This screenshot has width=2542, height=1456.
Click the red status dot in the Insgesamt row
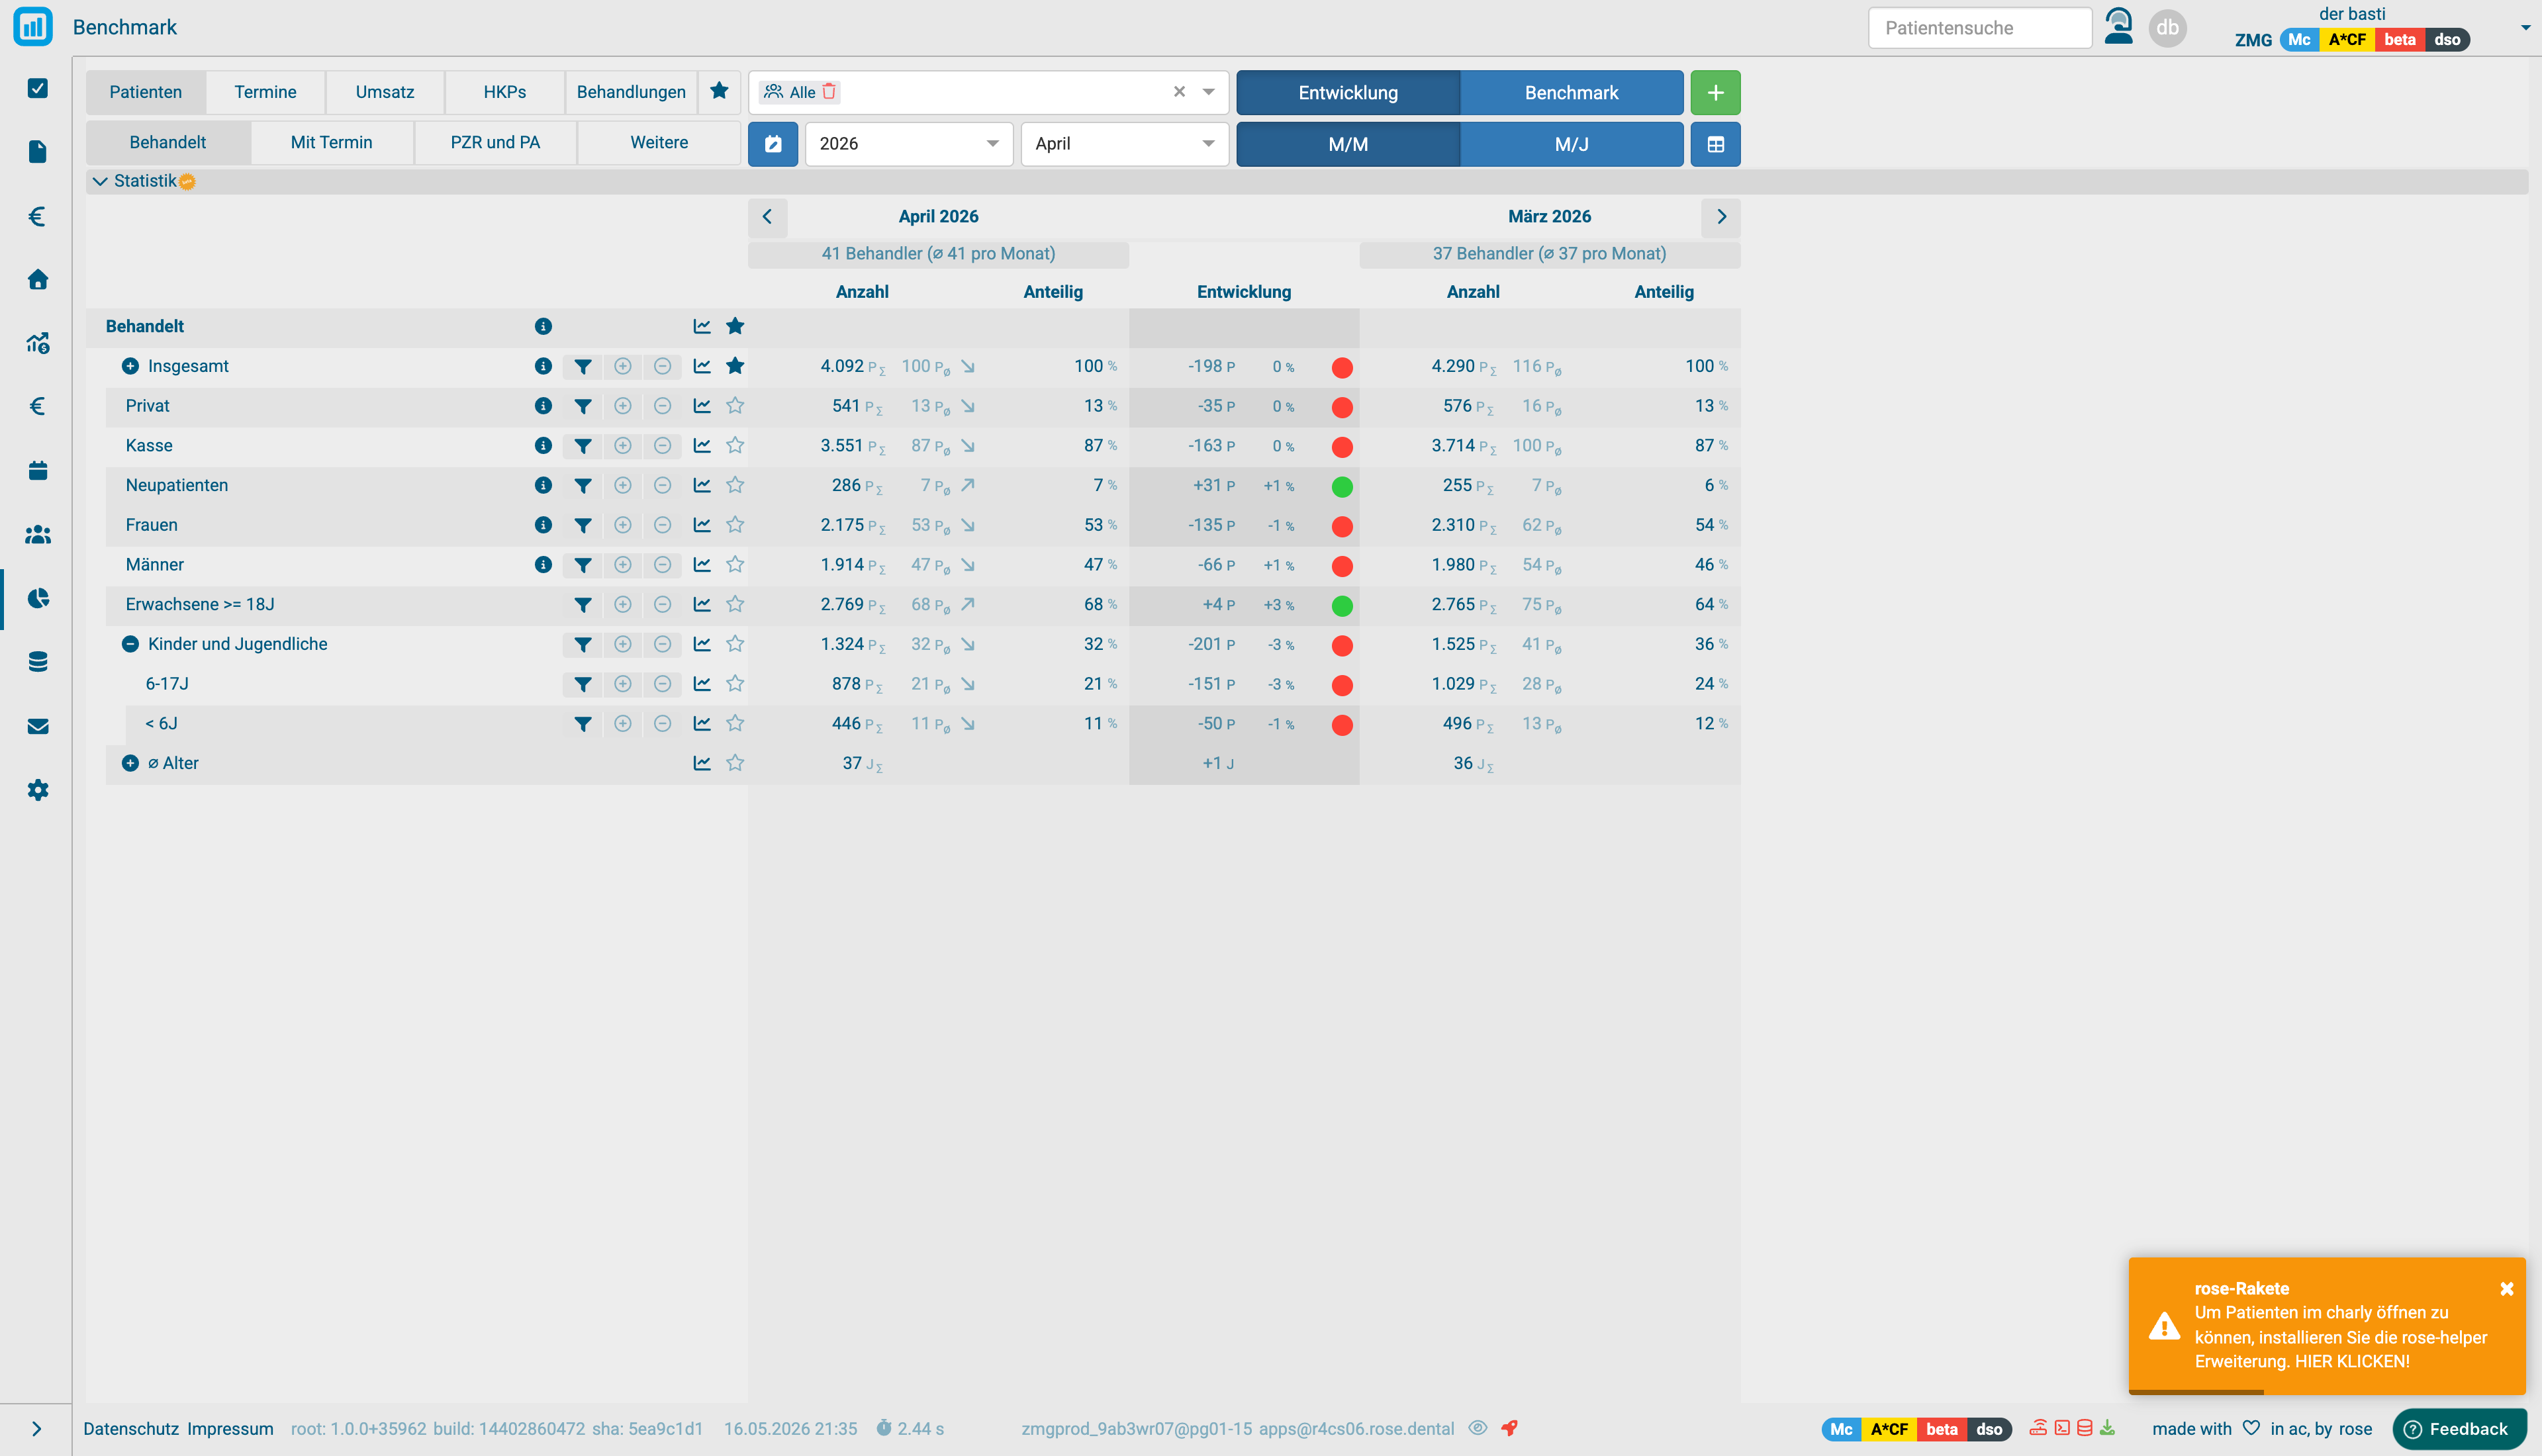pos(1342,368)
